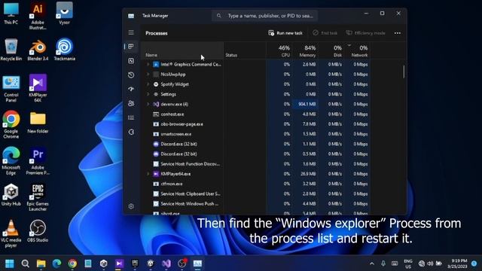Open volume control in system tray
The image size is (482, 271).
click(430, 263)
